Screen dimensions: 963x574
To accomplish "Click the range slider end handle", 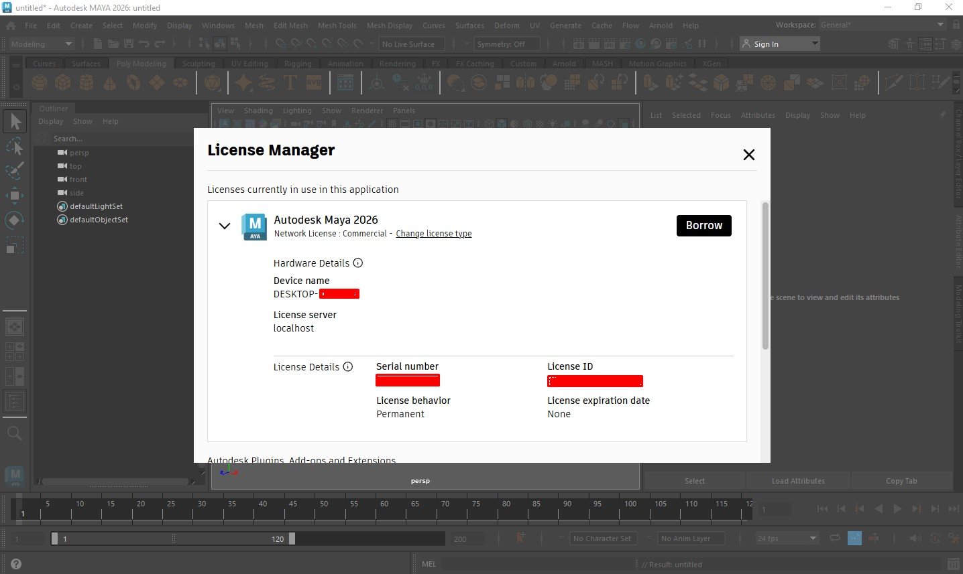I will tap(292, 539).
